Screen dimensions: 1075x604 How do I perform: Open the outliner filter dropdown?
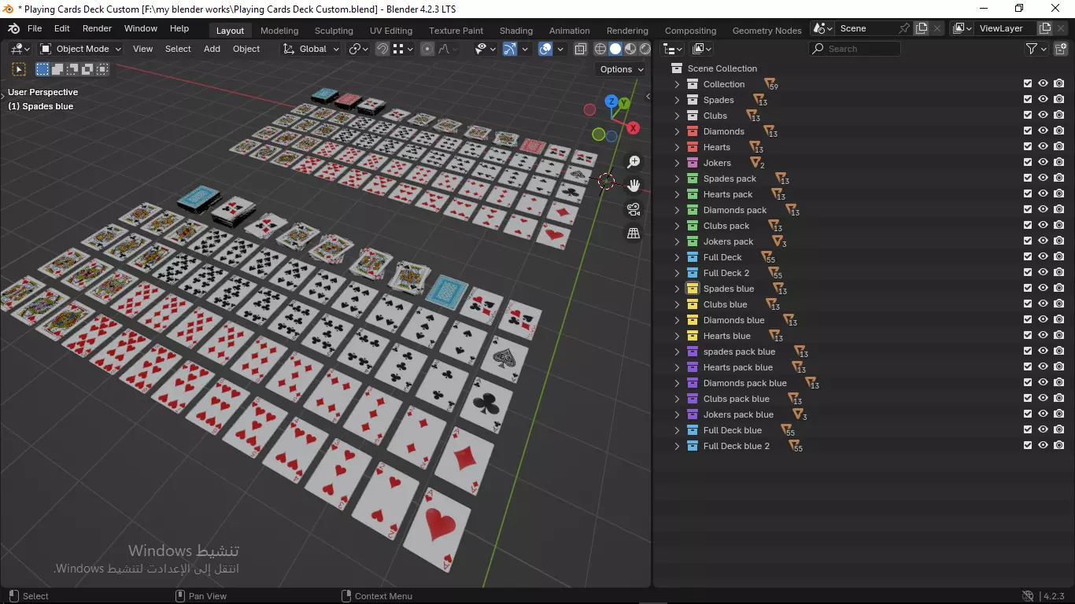1036,49
